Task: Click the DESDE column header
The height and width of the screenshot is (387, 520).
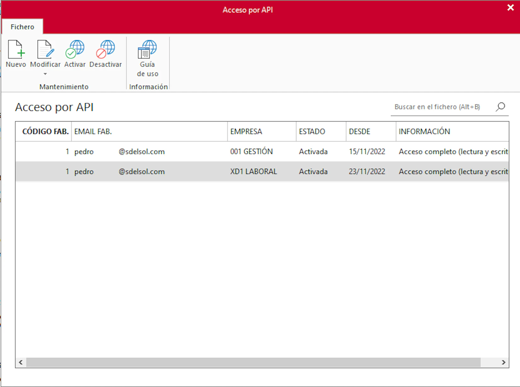Action: coord(359,131)
